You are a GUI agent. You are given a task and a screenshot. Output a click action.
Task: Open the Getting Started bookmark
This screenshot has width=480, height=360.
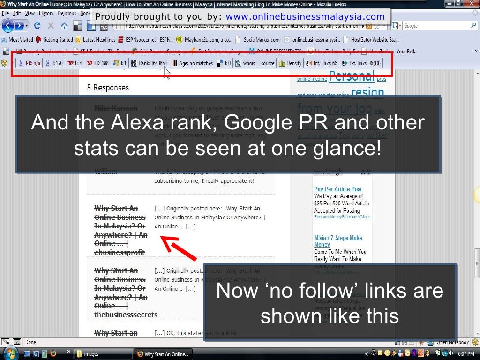(54, 39)
